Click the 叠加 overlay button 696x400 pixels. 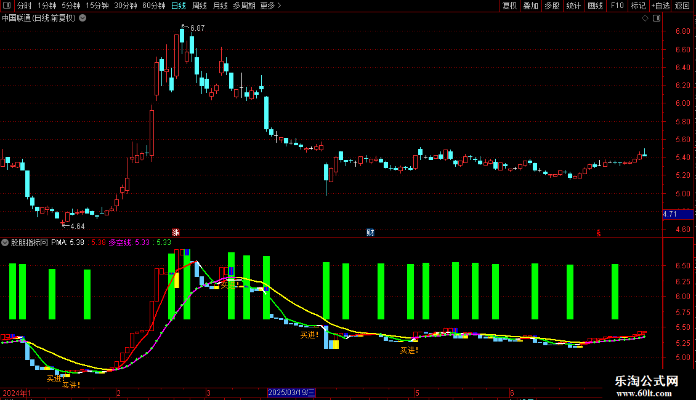[530, 6]
